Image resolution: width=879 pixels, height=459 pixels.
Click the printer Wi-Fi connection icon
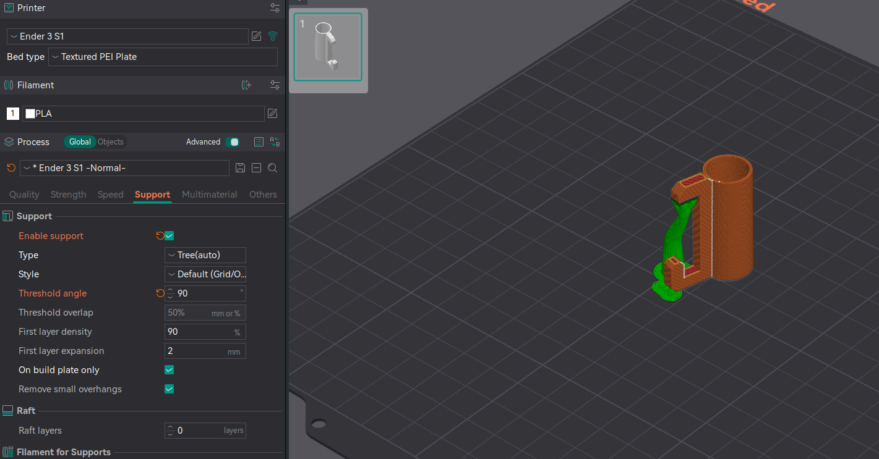pos(272,36)
